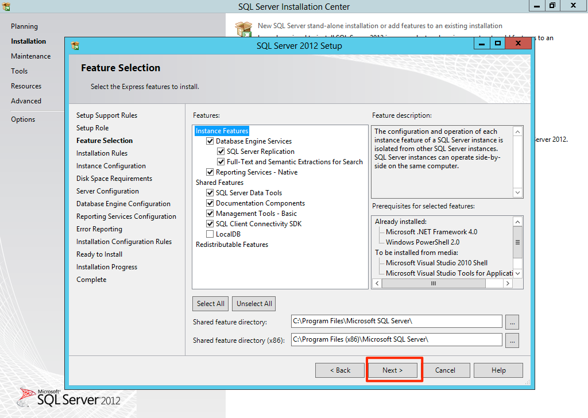Click Unselect All features button
Viewport: 588px width, 418px height.
(254, 304)
